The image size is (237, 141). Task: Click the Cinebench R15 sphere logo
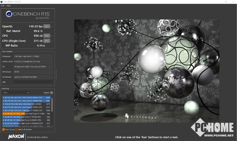point(9,14)
